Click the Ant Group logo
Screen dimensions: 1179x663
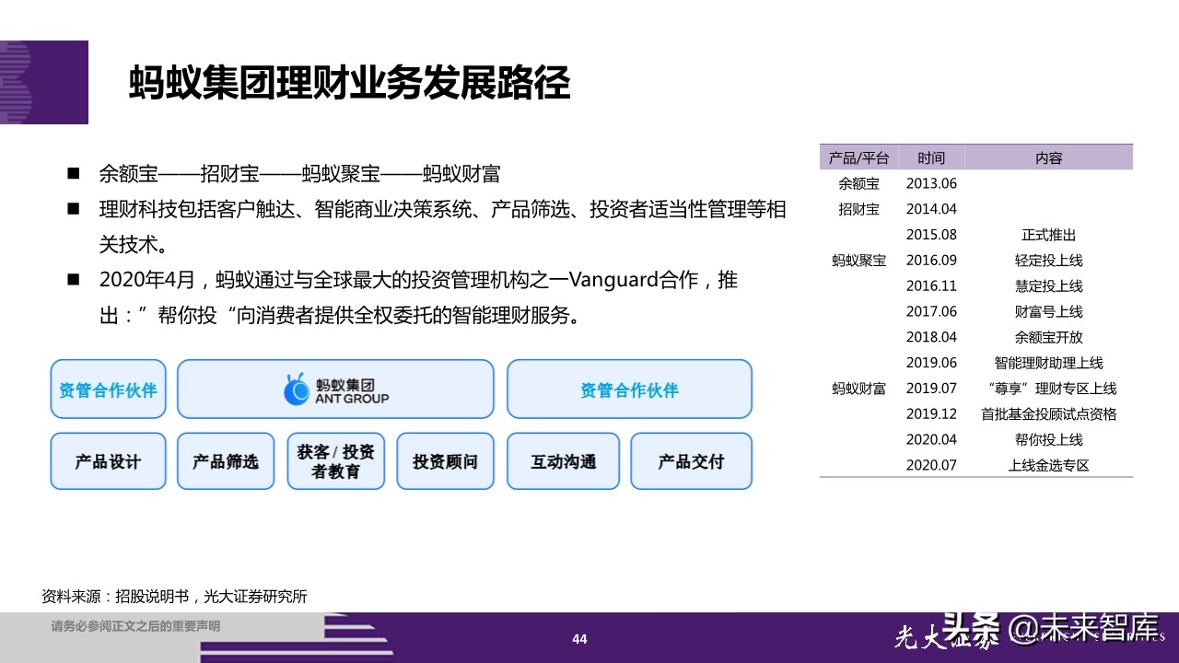[x=336, y=390]
